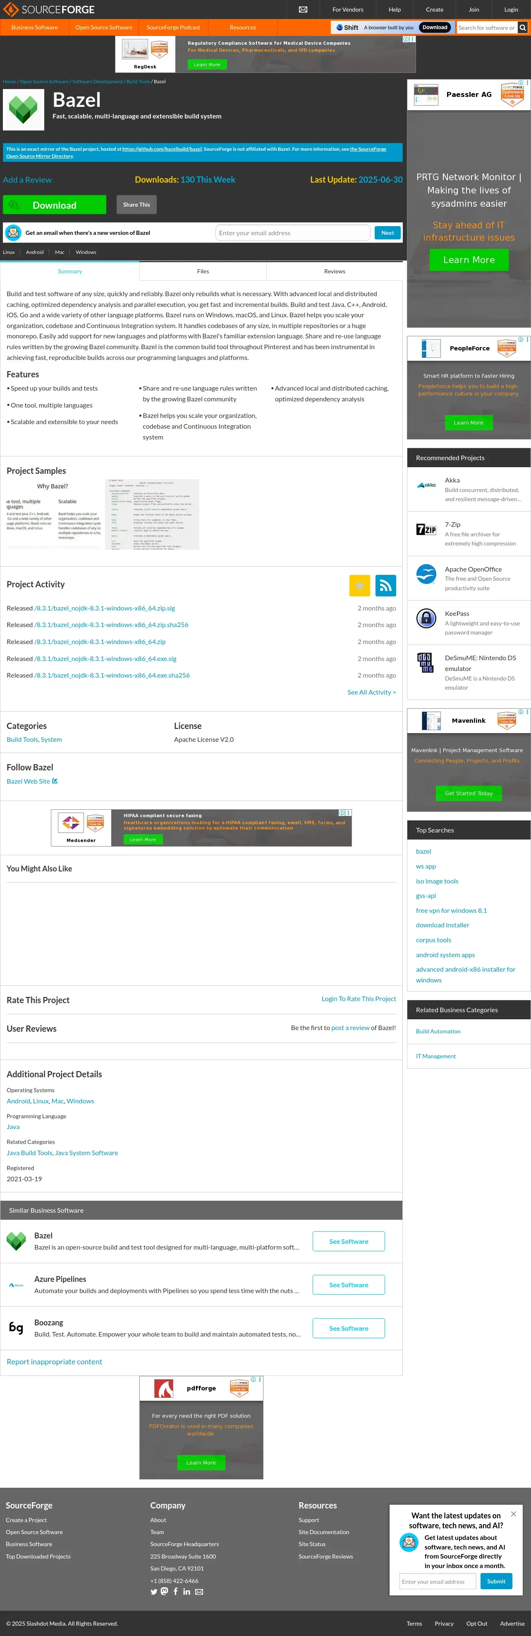531x1636 pixels.
Task: Click the Next button for email signup
Action: coord(387,233)
